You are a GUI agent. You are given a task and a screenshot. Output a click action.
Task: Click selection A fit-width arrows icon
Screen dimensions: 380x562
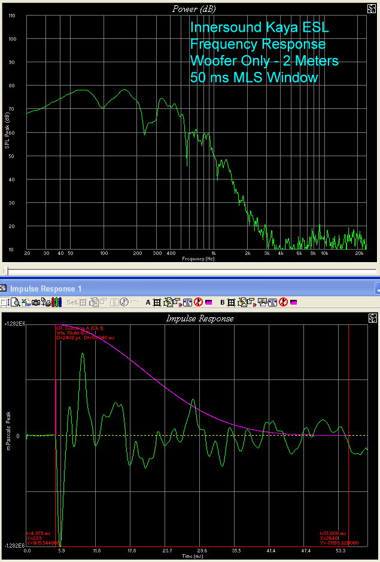tap(188, 302)
